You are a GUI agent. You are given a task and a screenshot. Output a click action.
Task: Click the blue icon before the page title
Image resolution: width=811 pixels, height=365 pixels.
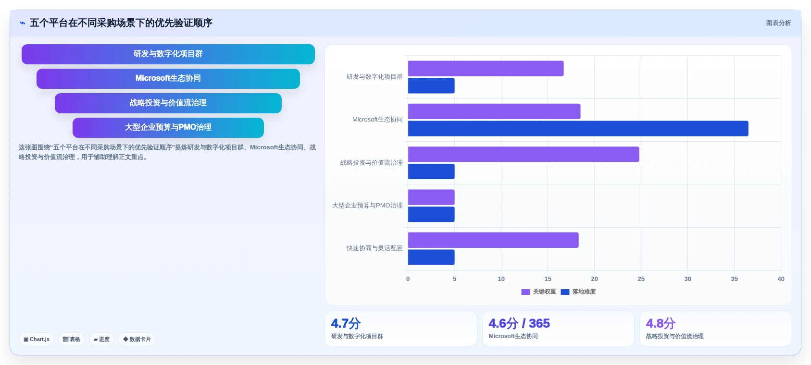click(x=23, y=23)
